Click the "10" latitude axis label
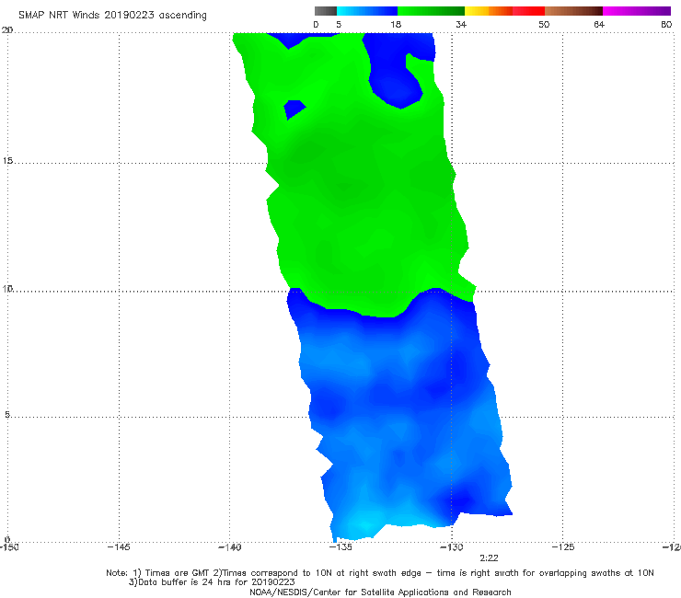 7,288
